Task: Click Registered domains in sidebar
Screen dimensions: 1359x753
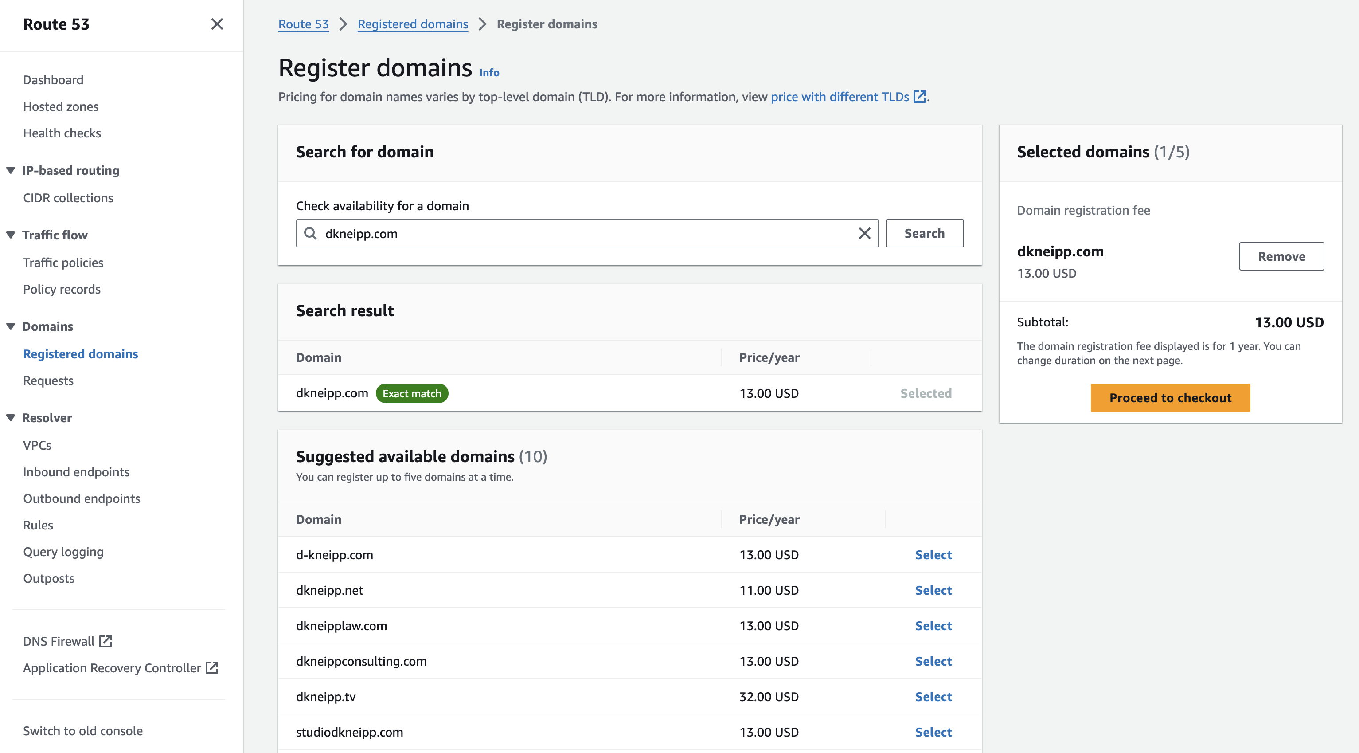Action: coord(82,353)
